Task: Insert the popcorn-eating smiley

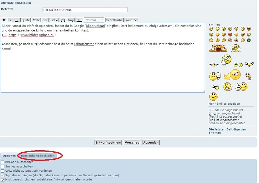Action: (x=249, y=76)
